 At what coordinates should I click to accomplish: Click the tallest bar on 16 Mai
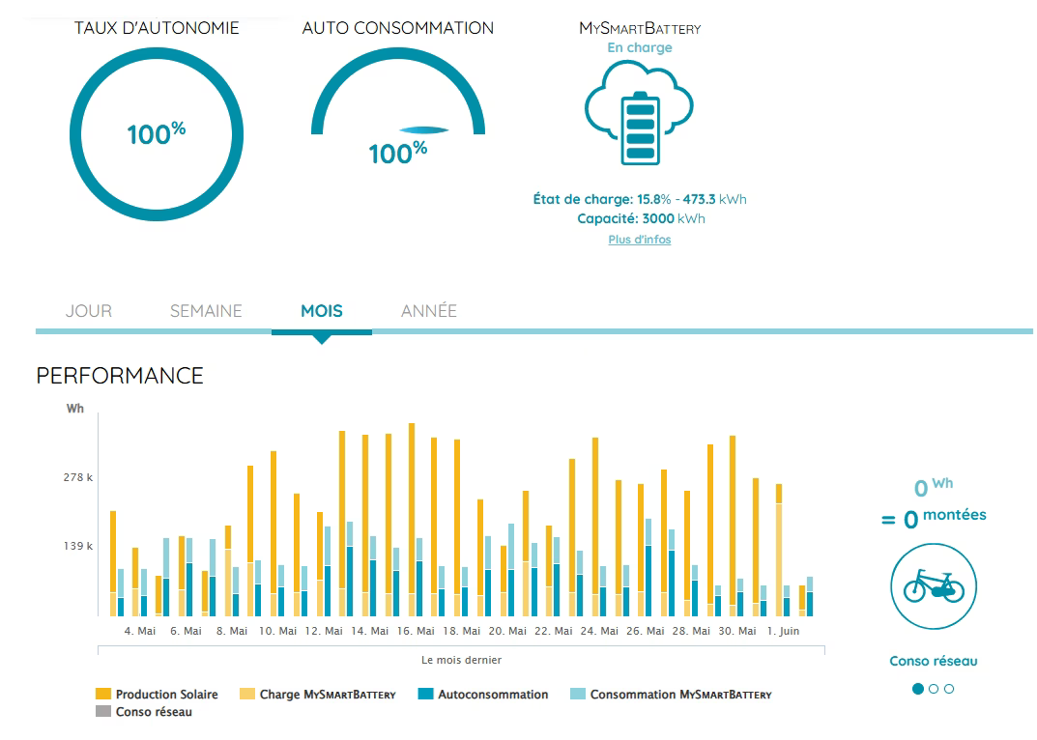(410, 512)
